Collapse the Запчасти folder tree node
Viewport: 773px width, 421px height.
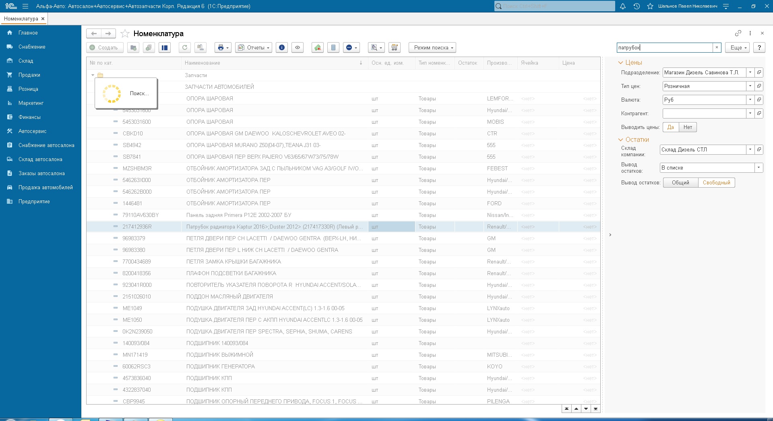pos(93,76)
